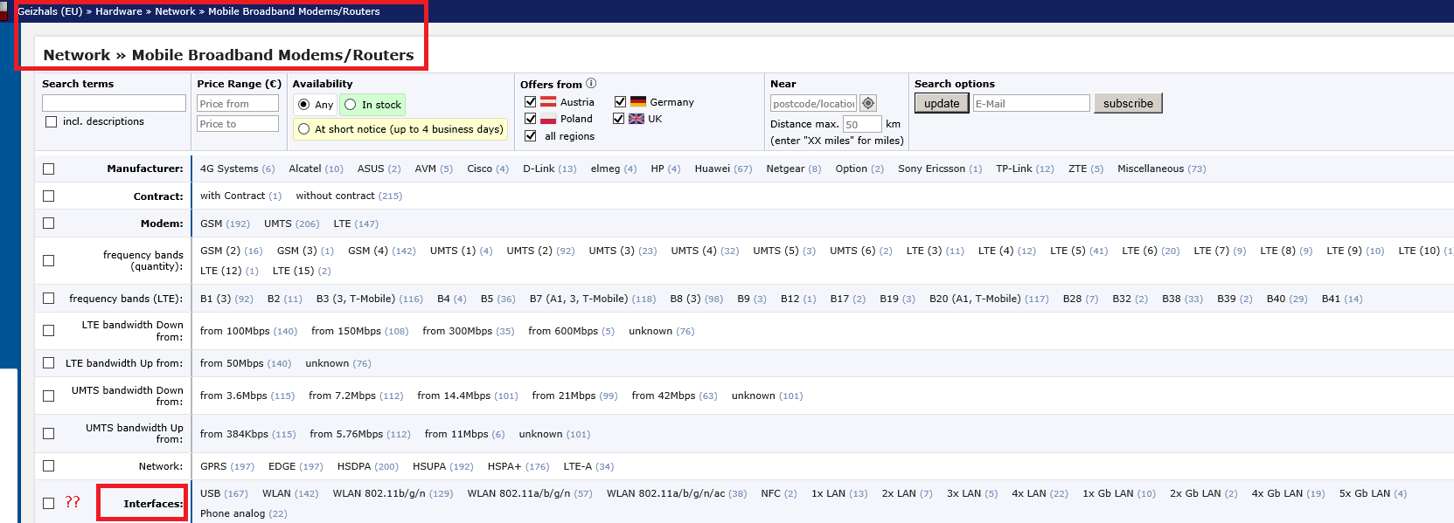Filter modem type by LTE
The height and width of the screenshot is (523, 1454).
pyautogui.click(x=342, y=224)
